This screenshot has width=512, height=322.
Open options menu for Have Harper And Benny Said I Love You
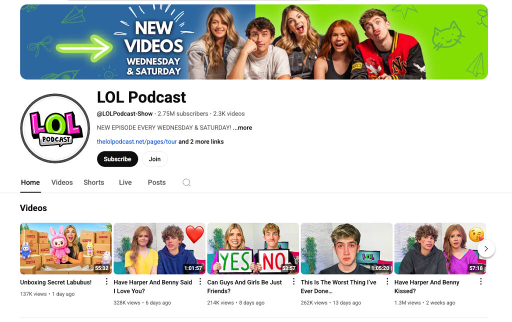200,282
